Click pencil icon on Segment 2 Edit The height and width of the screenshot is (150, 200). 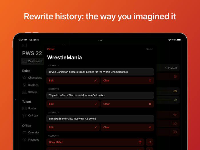coord(96,104)
